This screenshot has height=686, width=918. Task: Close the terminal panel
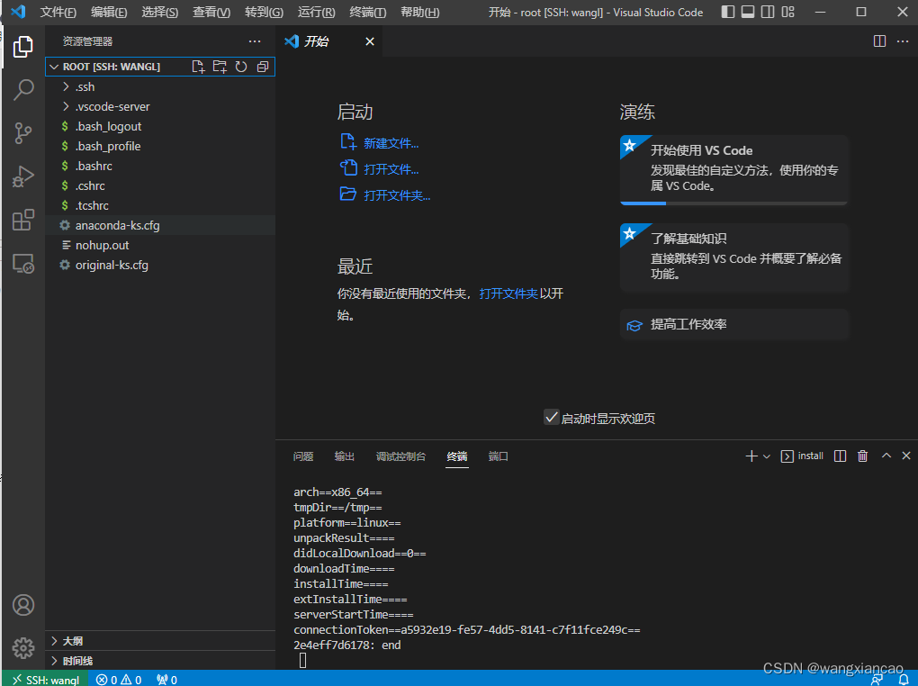coord(906,456)
